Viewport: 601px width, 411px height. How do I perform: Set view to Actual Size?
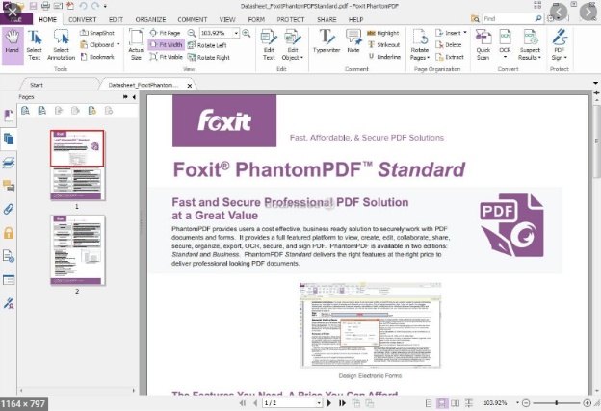coord(136,44)
